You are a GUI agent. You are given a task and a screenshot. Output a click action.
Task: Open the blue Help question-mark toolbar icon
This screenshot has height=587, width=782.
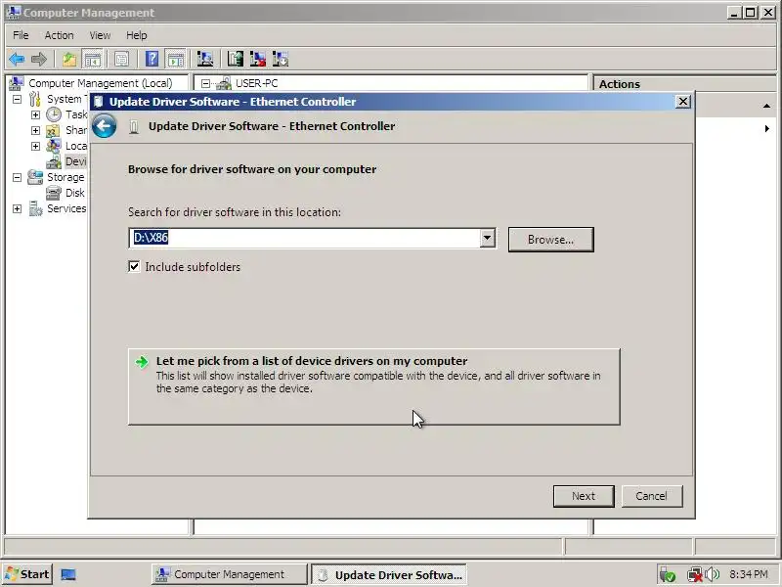pyautogui.click(x=152, y=60)
